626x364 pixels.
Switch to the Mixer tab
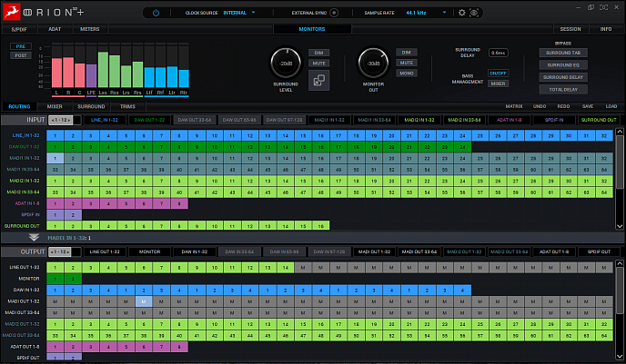point(55,106)
